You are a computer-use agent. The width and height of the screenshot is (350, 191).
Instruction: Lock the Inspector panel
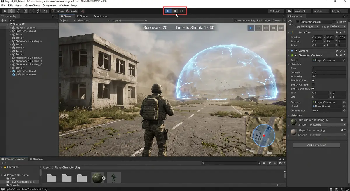(x=343, y=16)
